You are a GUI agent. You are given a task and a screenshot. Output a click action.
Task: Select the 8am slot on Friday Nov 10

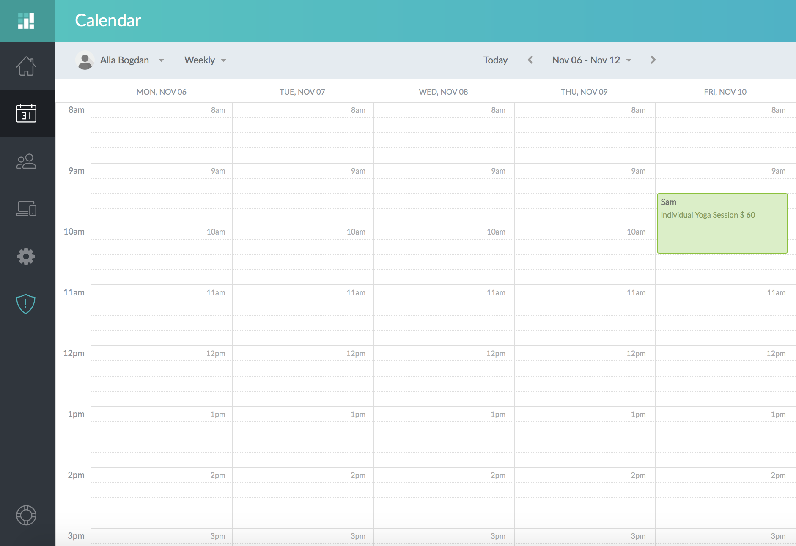point(726,110)
